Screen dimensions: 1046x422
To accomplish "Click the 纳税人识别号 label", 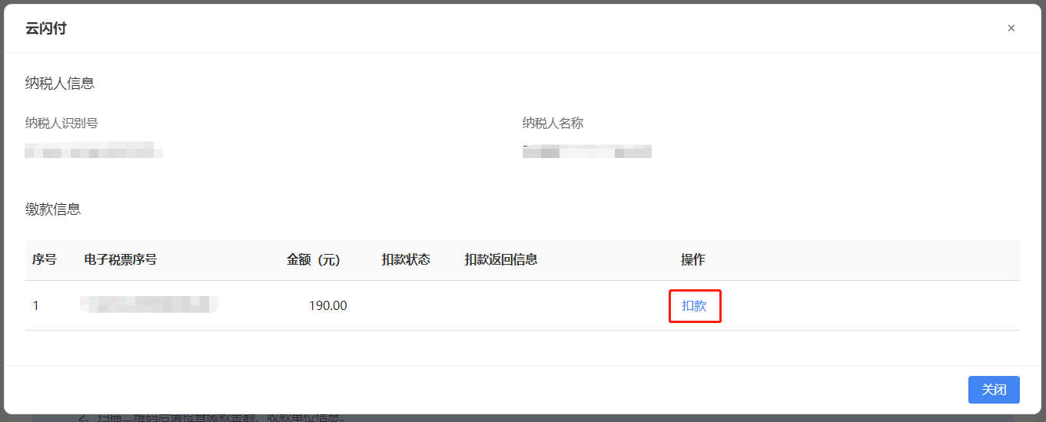I will pos(61,123).
